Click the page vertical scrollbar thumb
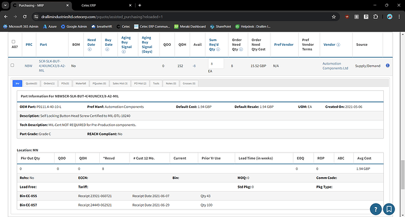Viewport: 405px width, 217px height. (403, 175)
